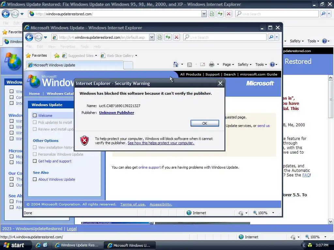Click All Products link
The width and height of the screenshot is (334, 250).
[x=190, y=75]
